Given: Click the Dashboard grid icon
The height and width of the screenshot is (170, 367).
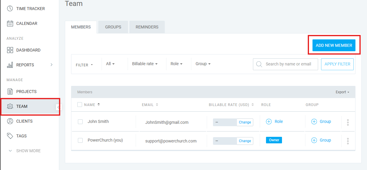Looking at the screenshot, I should (10, 50).
